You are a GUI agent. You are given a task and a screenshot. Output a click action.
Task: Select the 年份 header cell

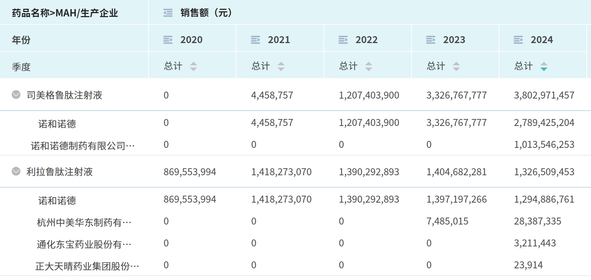point(21,40)
